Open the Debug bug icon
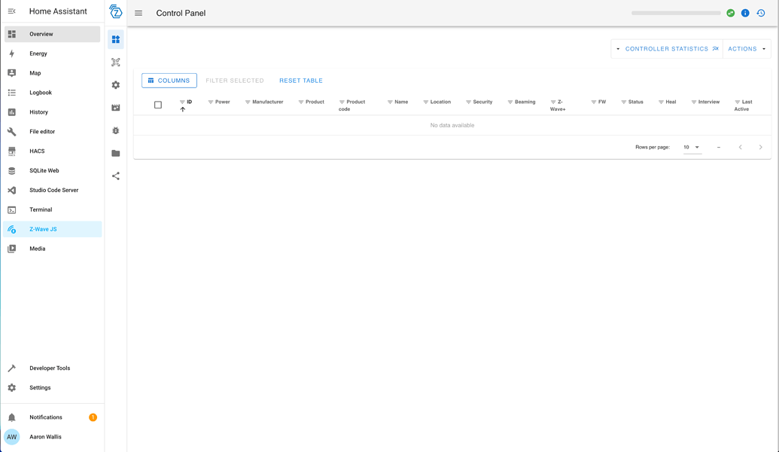 (x=115, y=130)
